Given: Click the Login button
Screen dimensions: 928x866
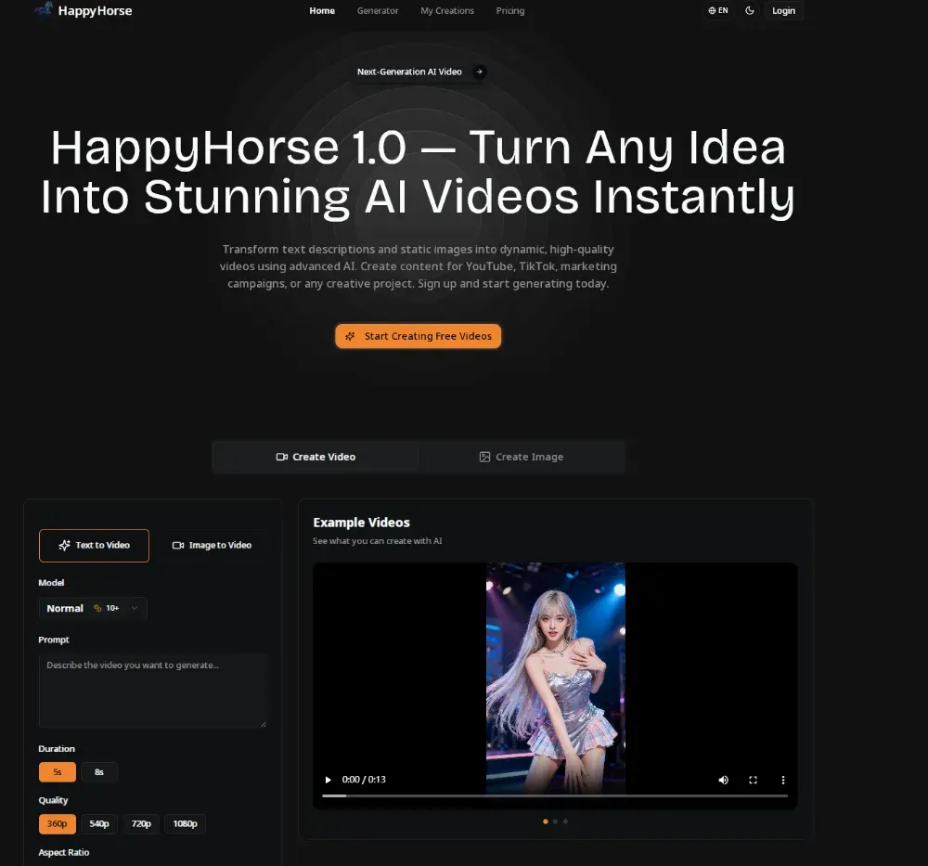Looking at the screenshot, I should [x=783, y=10].
